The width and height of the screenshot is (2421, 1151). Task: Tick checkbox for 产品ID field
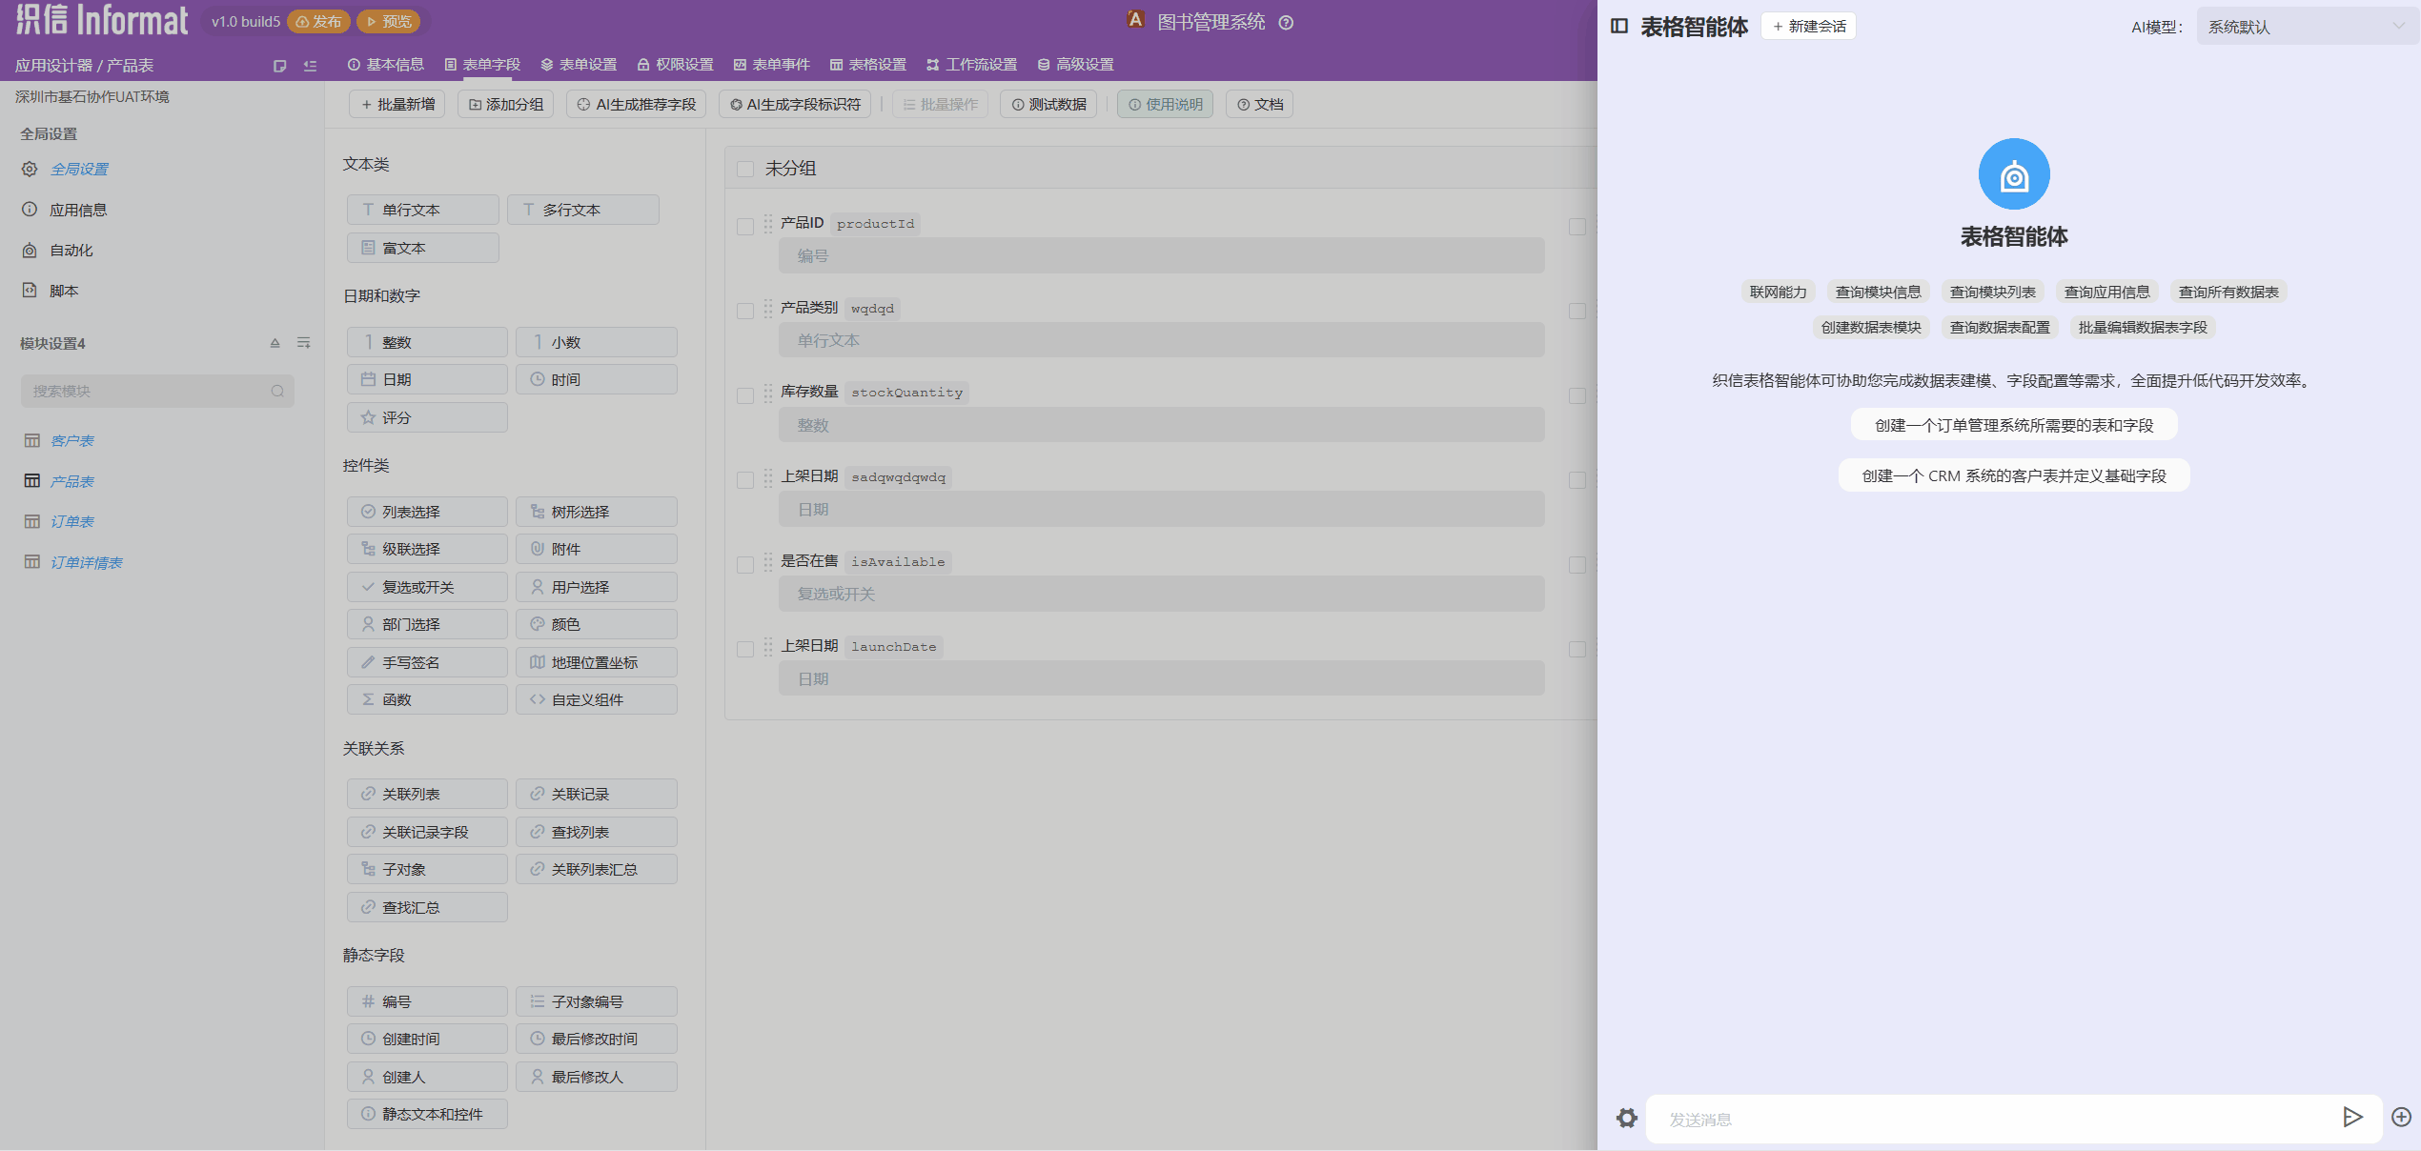point(745,226)
